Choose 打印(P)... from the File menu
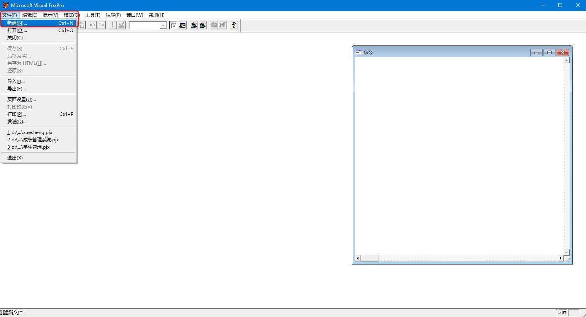Screen dimensions: 586x317 (38, 114)
